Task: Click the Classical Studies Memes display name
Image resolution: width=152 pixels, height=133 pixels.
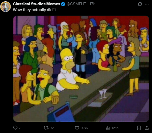Action: tap(36, 4)
